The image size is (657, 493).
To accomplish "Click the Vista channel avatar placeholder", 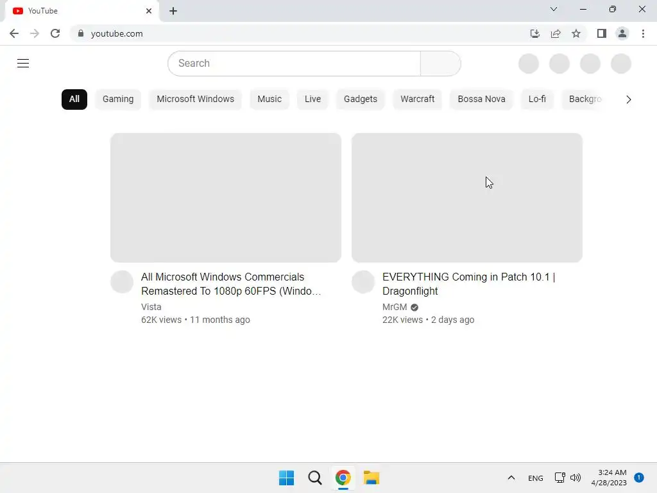I will [122, 282].
